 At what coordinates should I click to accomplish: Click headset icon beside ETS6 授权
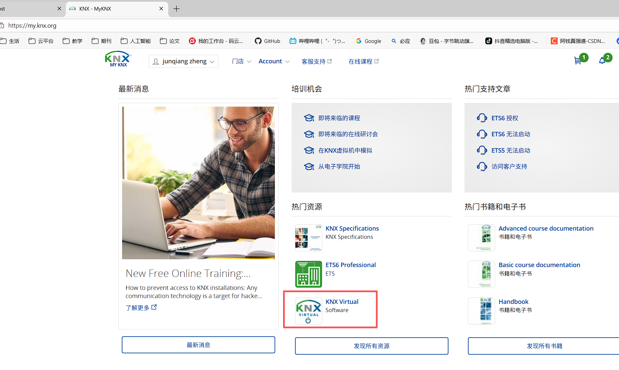coord(482,118)
